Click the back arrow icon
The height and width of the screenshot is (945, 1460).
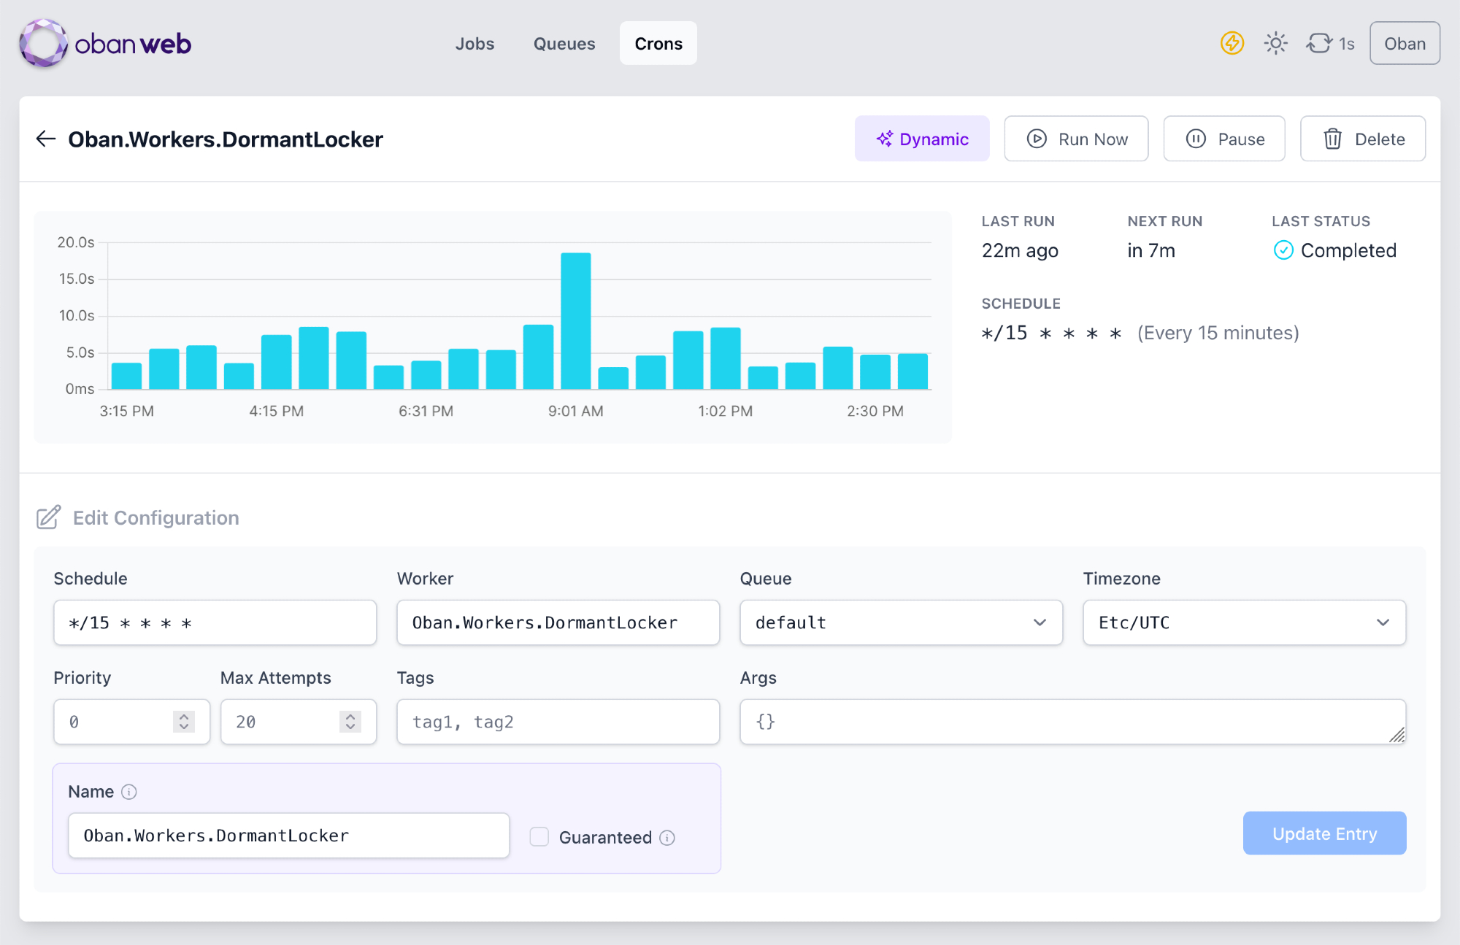(46, 139)
